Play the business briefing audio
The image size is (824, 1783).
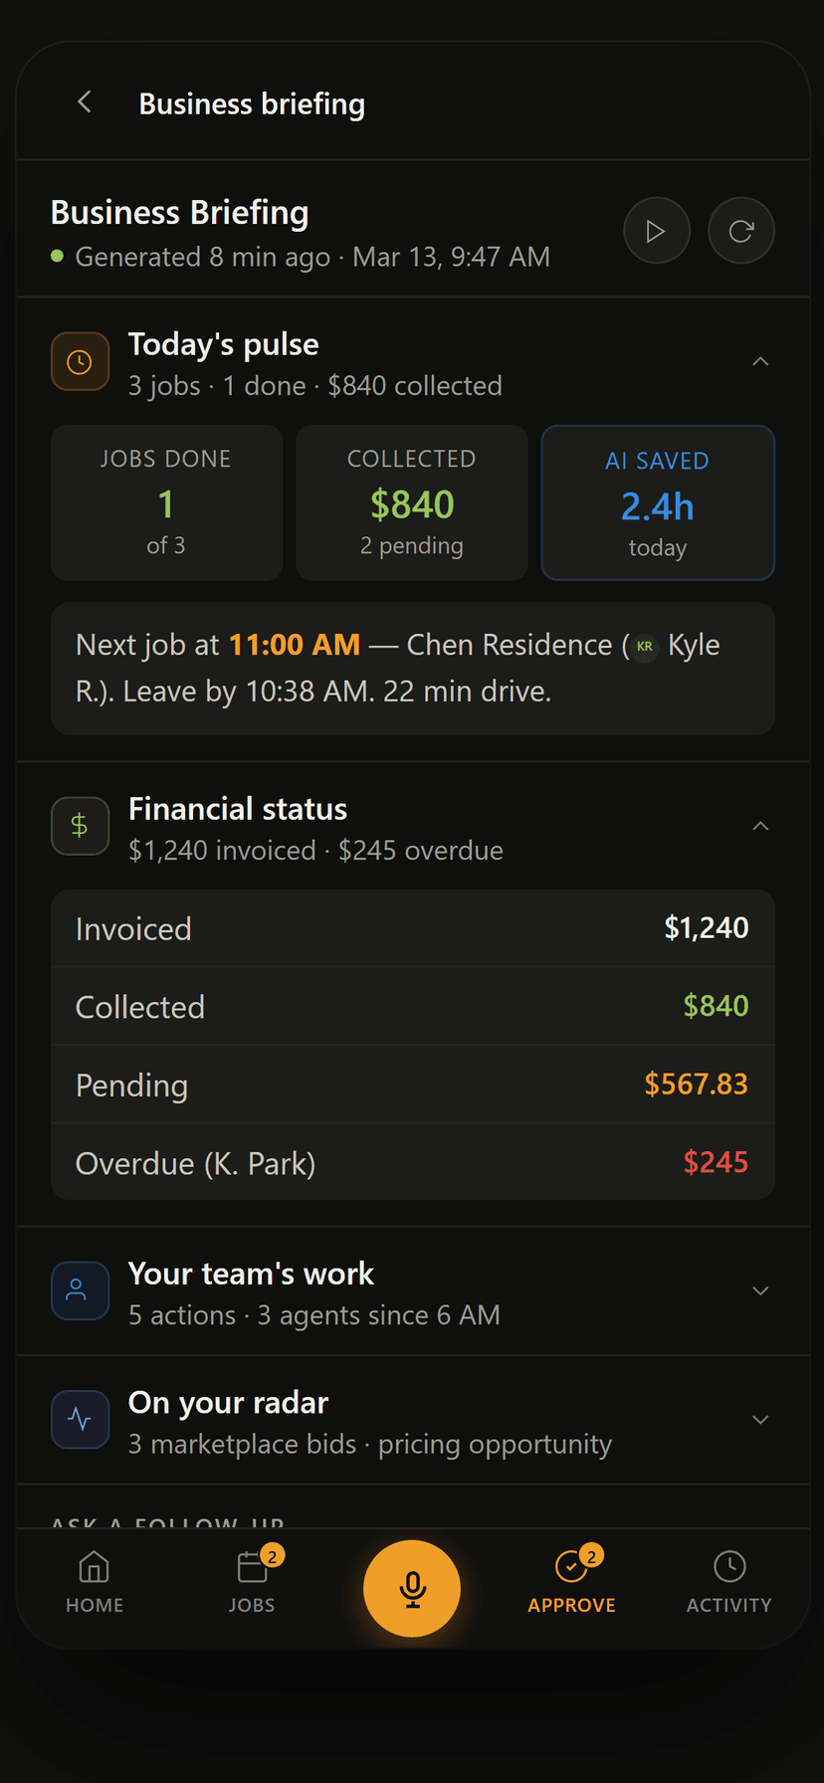(656, 231)
